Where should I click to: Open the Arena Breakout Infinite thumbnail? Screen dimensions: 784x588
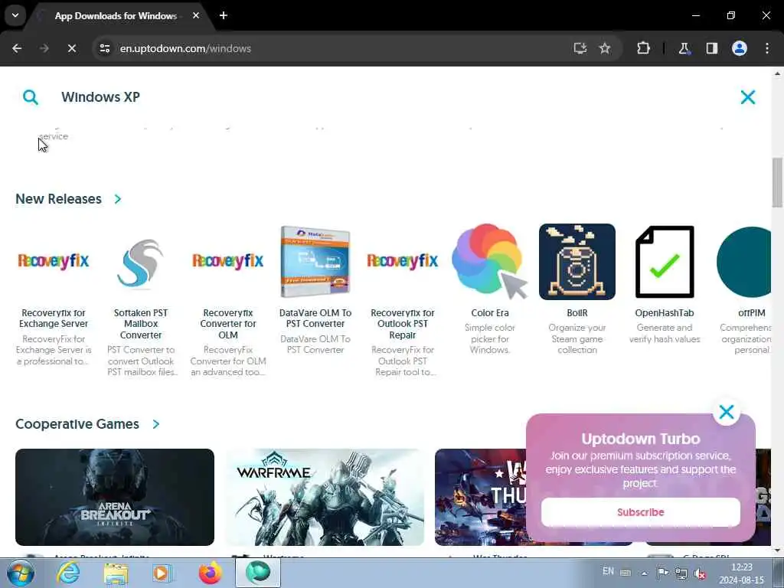[x=115, y=497]
